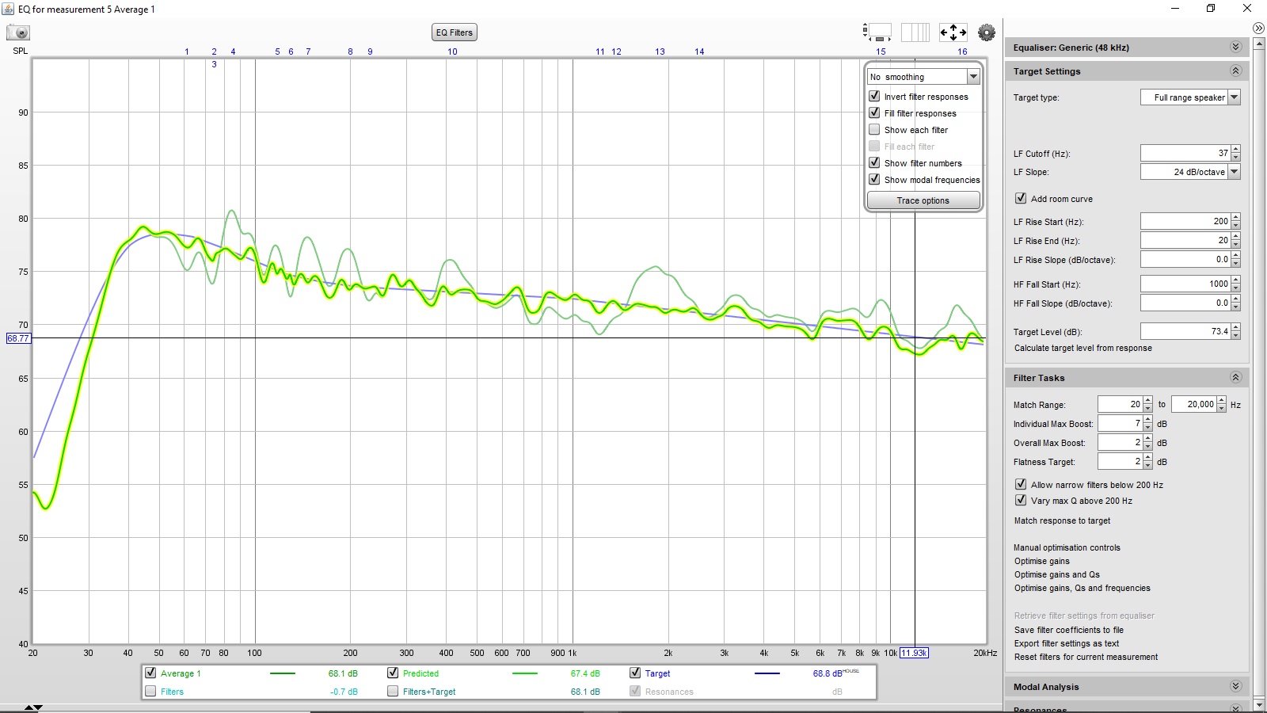Run the Optimise gains action
Screen dimensions: 1267x713
[x=1042, y=561]
